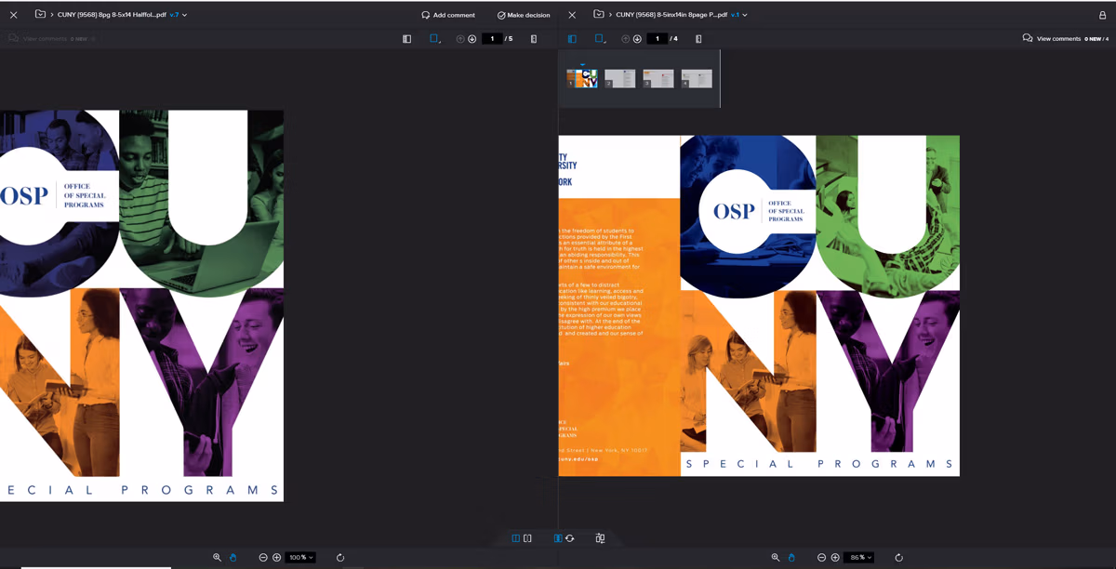The height and width of the screenshot is (569, 1116).
Task: Zoom in on the right viewer
Action: click(835, 557)
